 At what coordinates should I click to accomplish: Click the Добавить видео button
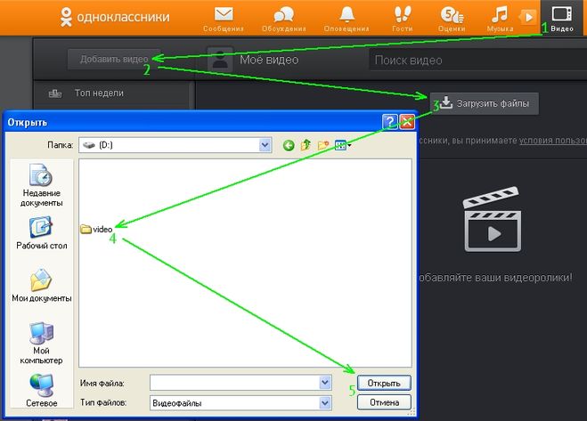pos(114,60)
